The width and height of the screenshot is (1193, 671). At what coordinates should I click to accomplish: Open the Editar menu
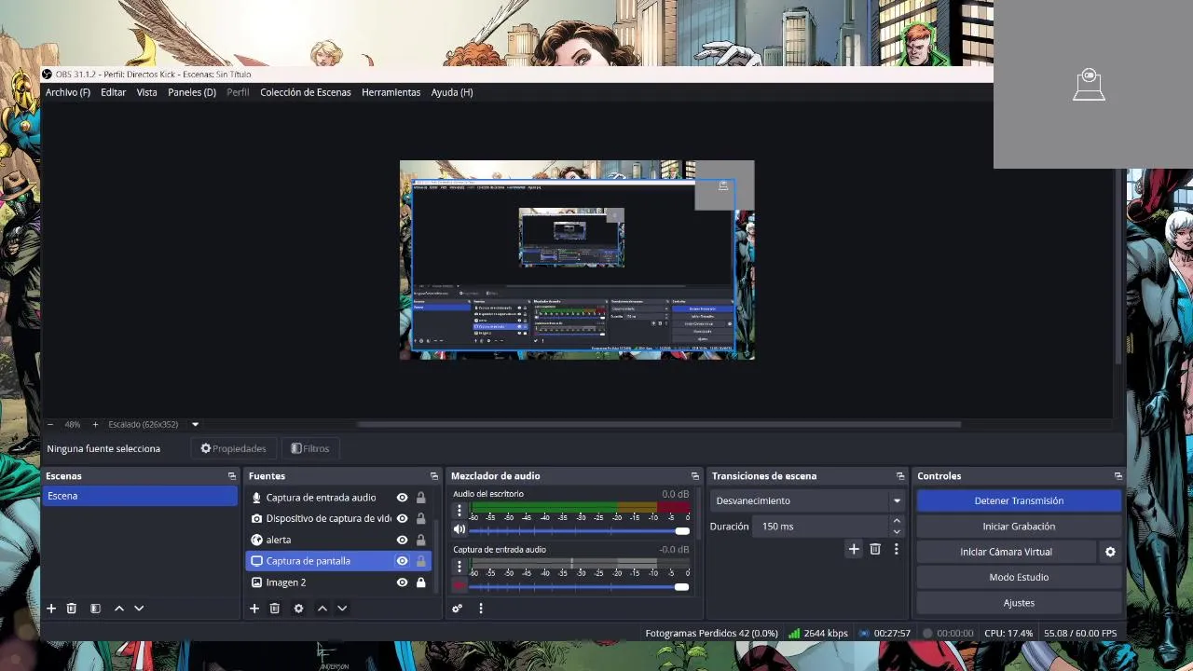[x=113, y=92]
